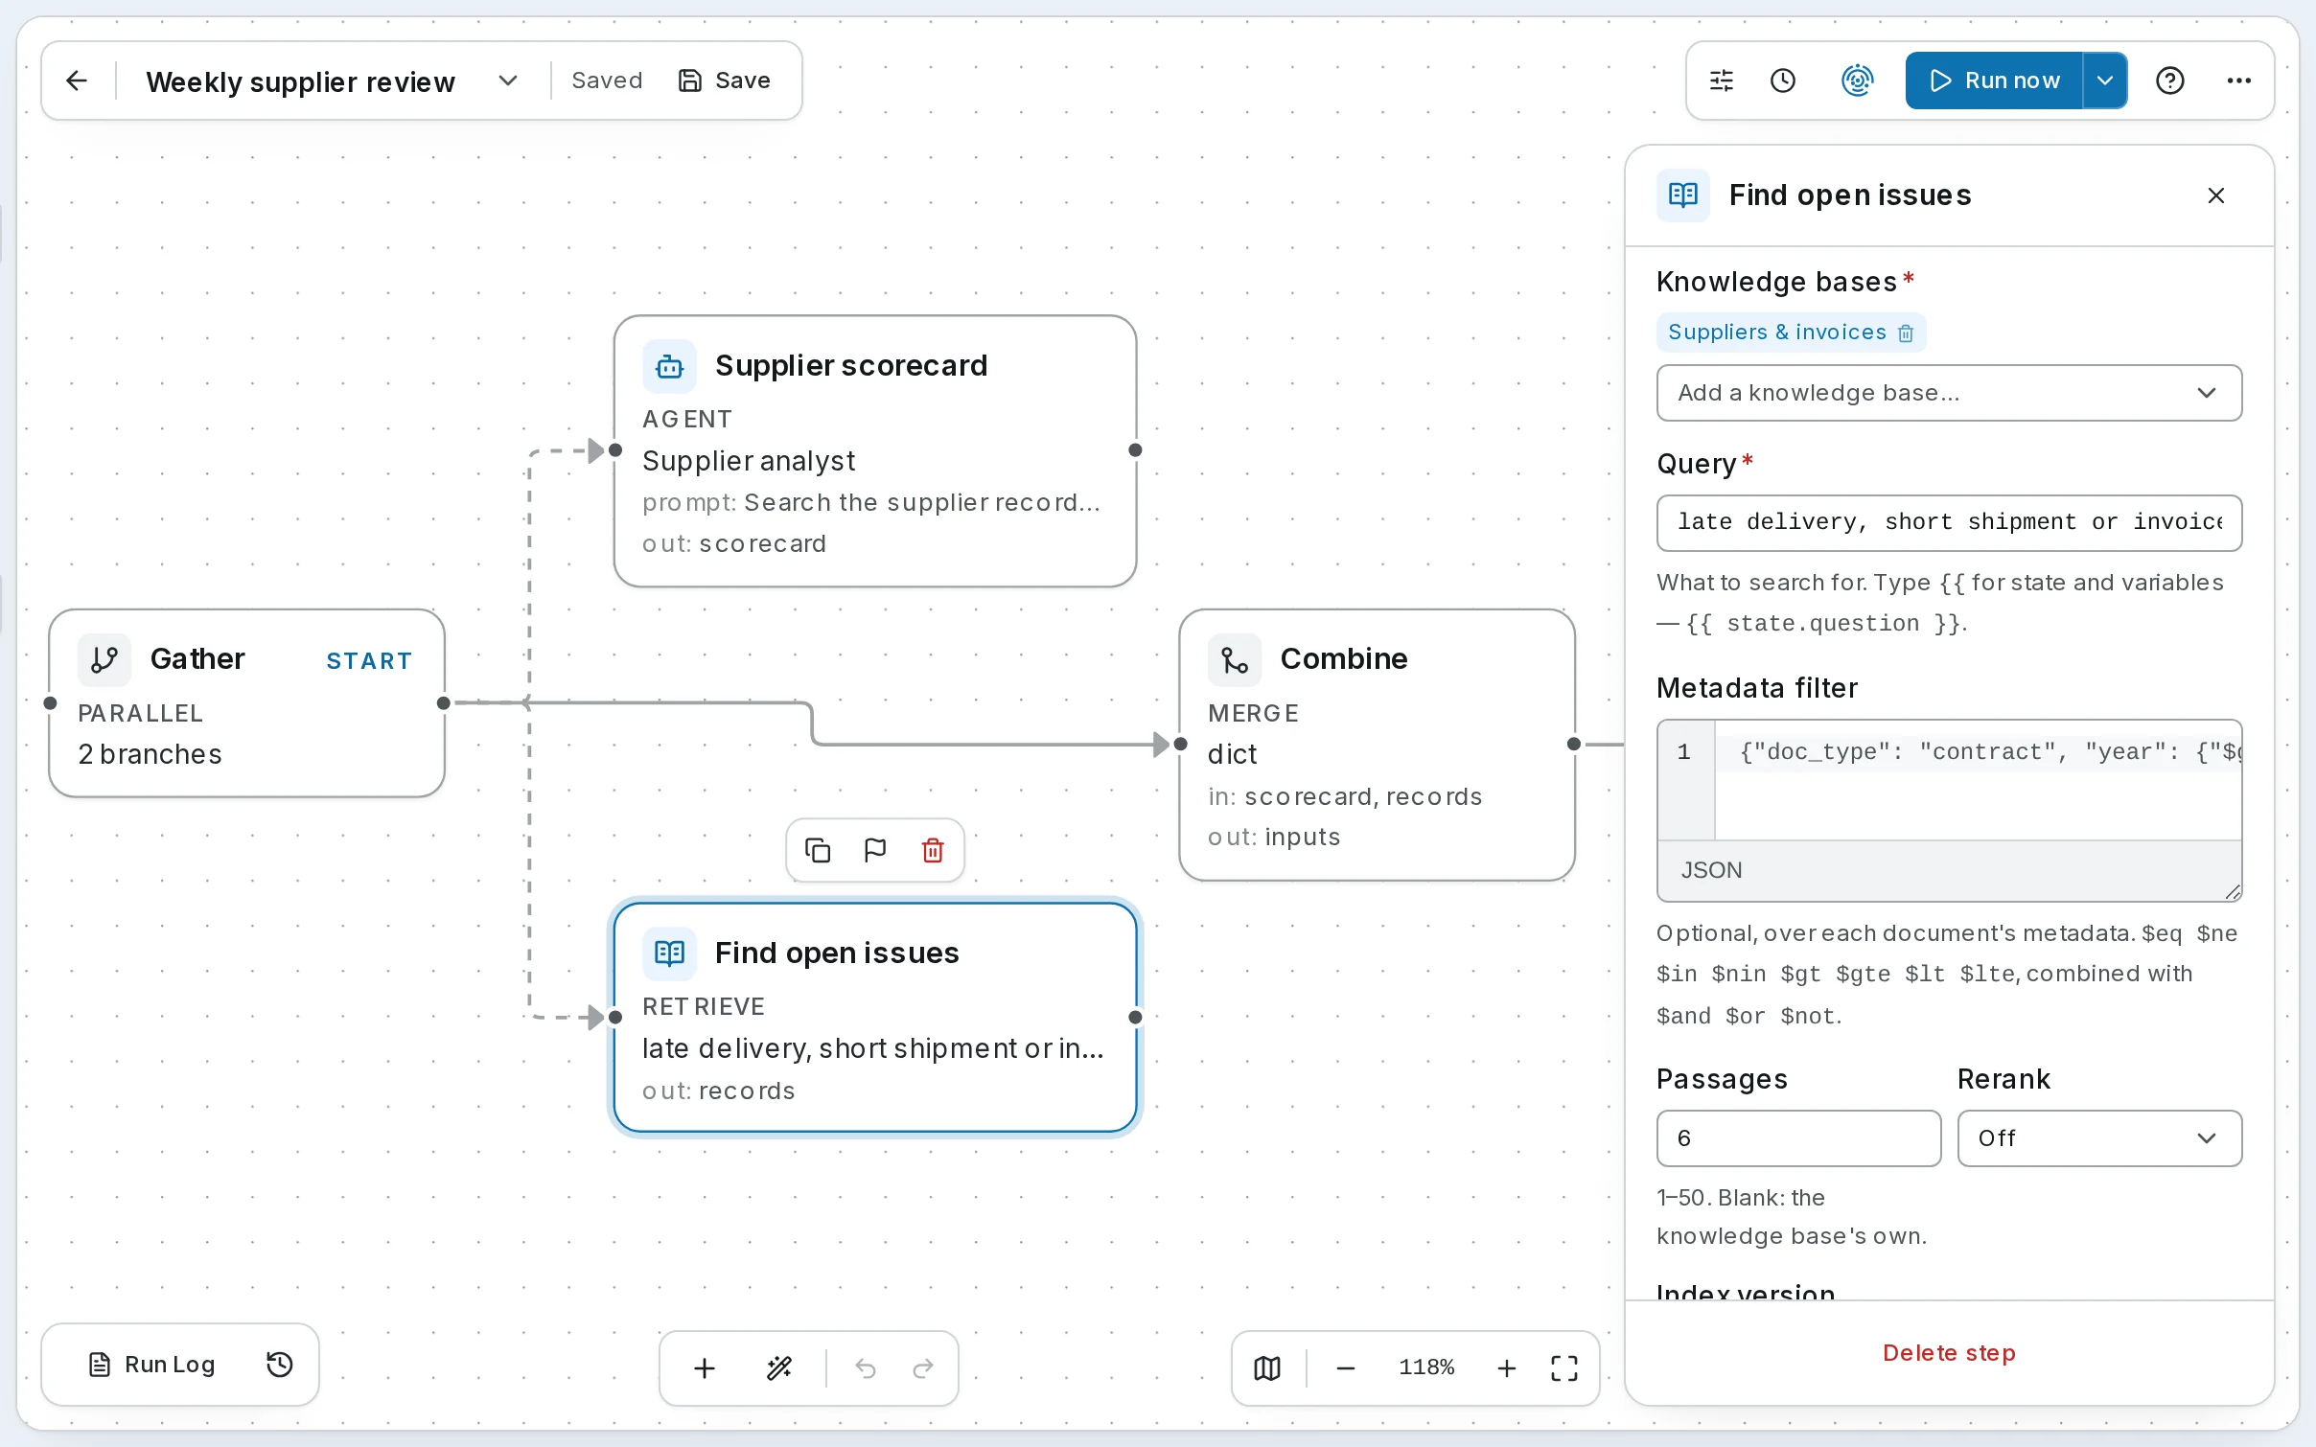Open the Rerank dropdown
The width and height of the screenshot is (2316, 1447).
click(x=2099, y=1138)
